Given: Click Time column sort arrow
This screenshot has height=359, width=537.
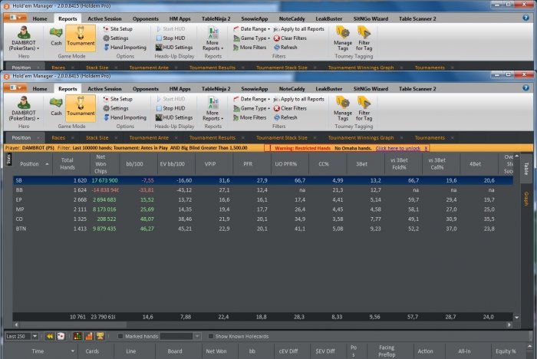Looking at the screenshot, I should pos(73,351).
